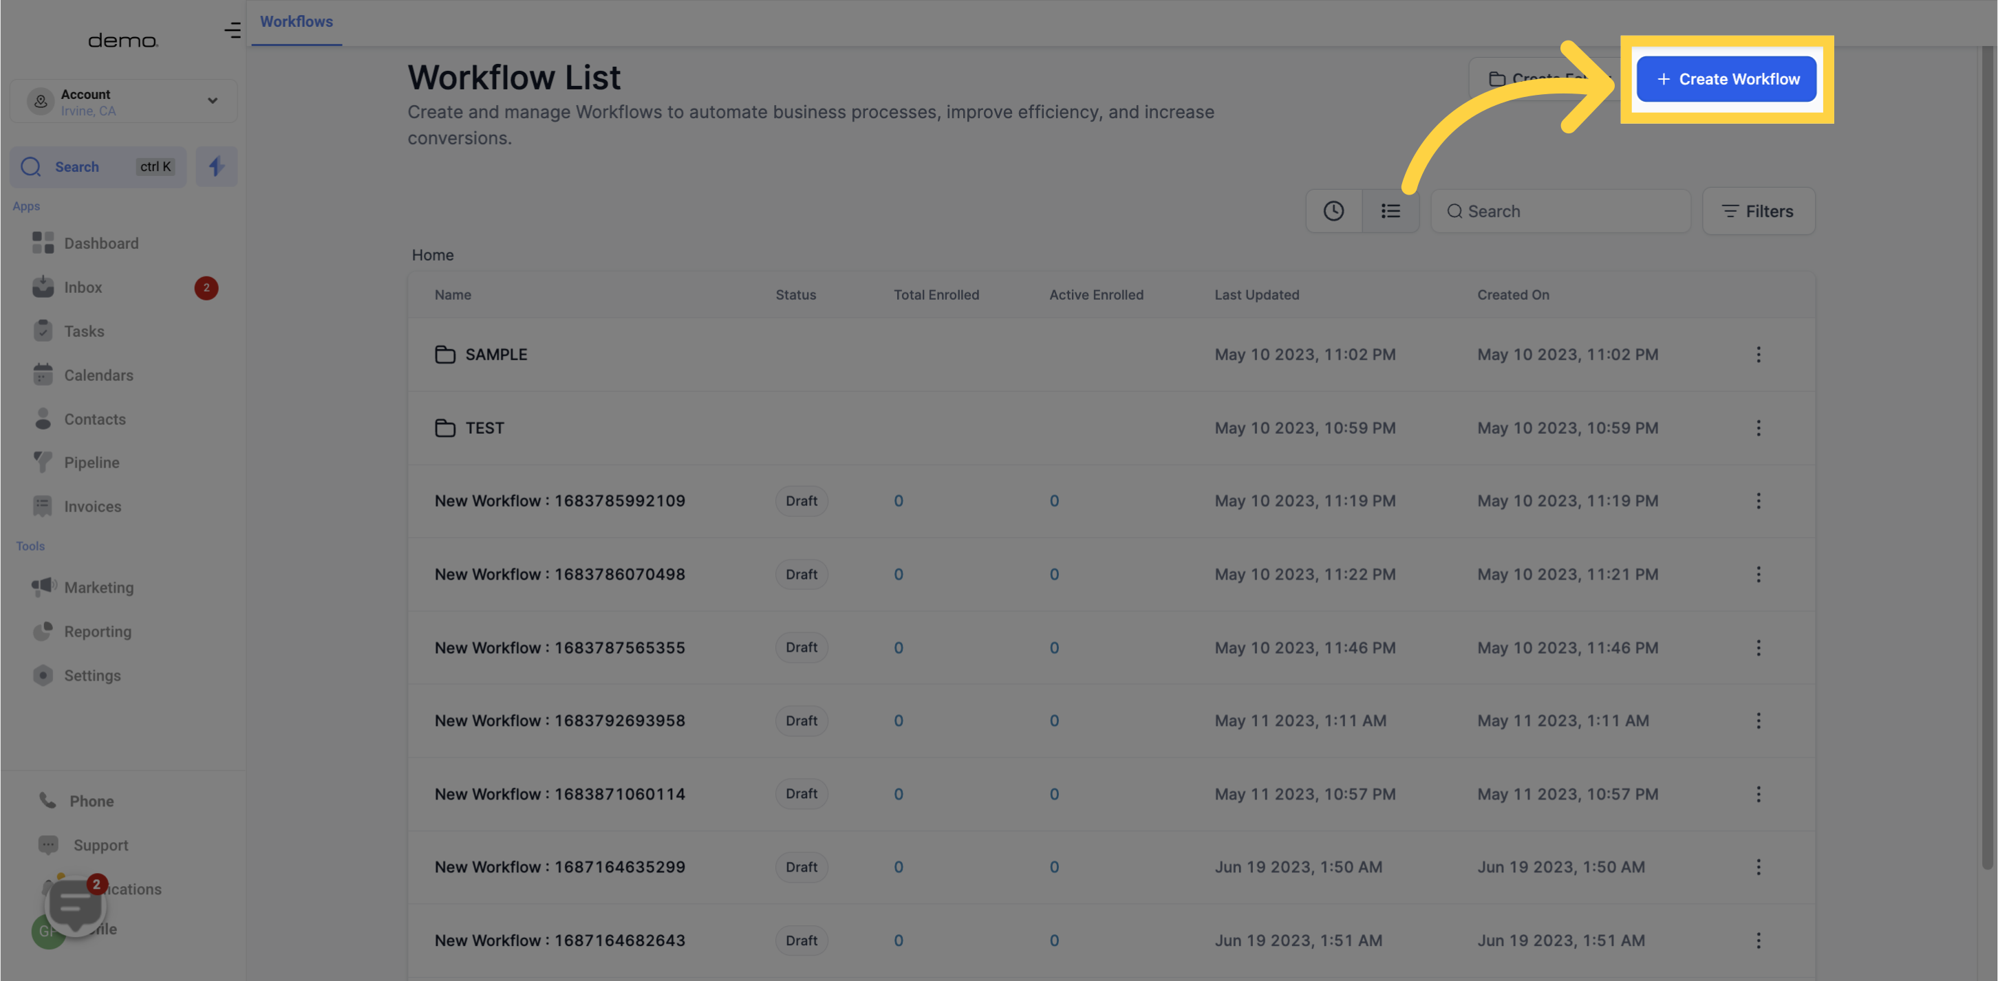Open New Workflow : 1687164682643
The height and width of the screenshot is (981, 1998).
tap(560, 940)
